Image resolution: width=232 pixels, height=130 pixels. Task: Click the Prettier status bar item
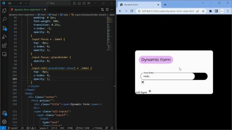point(98,128)
